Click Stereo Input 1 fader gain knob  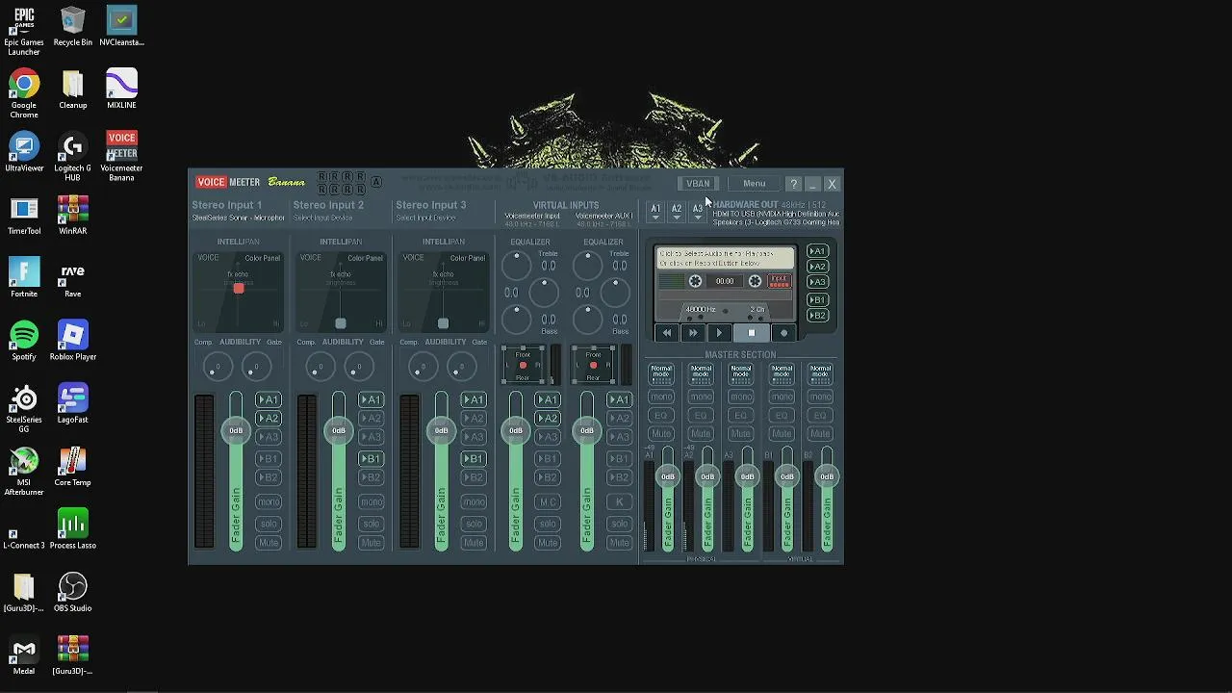pyautogui.click(x=236, y=430)
